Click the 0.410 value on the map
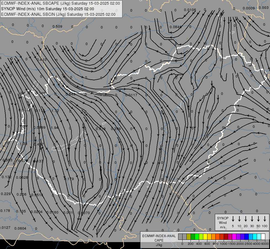Viewport: 270px width, 249px height. point(41,59)
